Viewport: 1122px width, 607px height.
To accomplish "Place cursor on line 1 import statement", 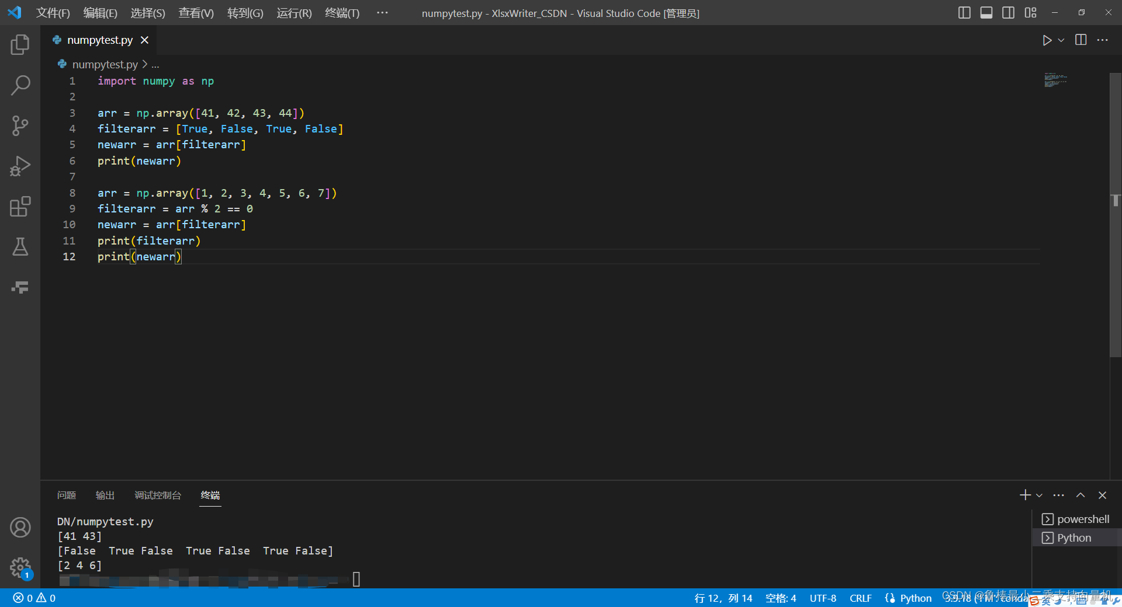I will (155, 81).
